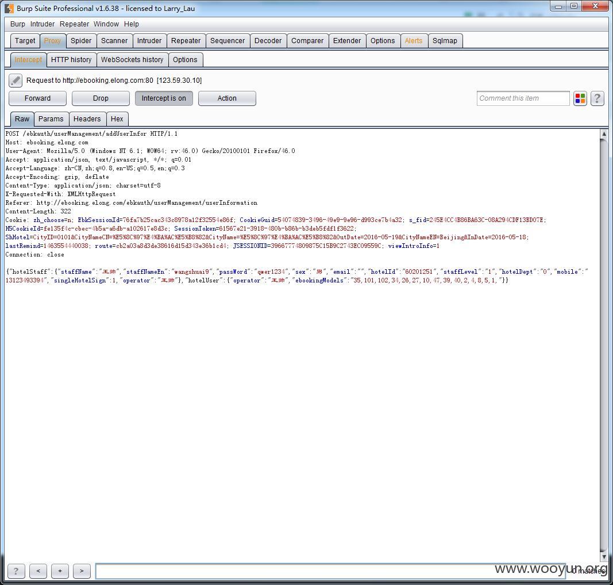Open the Intruder tool tab
The image size is (613, 585).
tap(149, 41)
